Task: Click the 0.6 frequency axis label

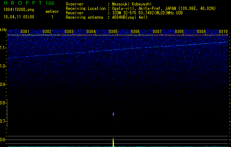Action: point(3,140)
